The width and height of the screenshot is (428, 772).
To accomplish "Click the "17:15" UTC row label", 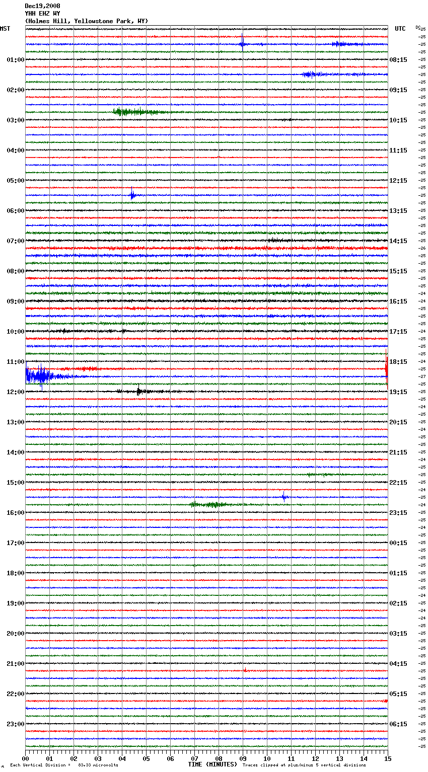I will coord(398,332).
